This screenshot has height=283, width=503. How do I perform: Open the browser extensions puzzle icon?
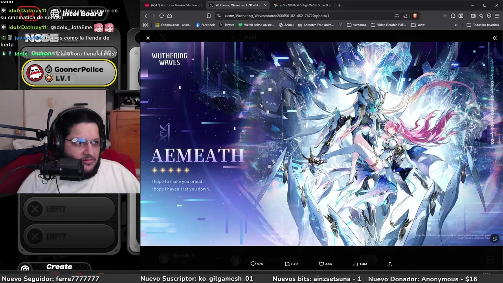click(x=453, y=16)
